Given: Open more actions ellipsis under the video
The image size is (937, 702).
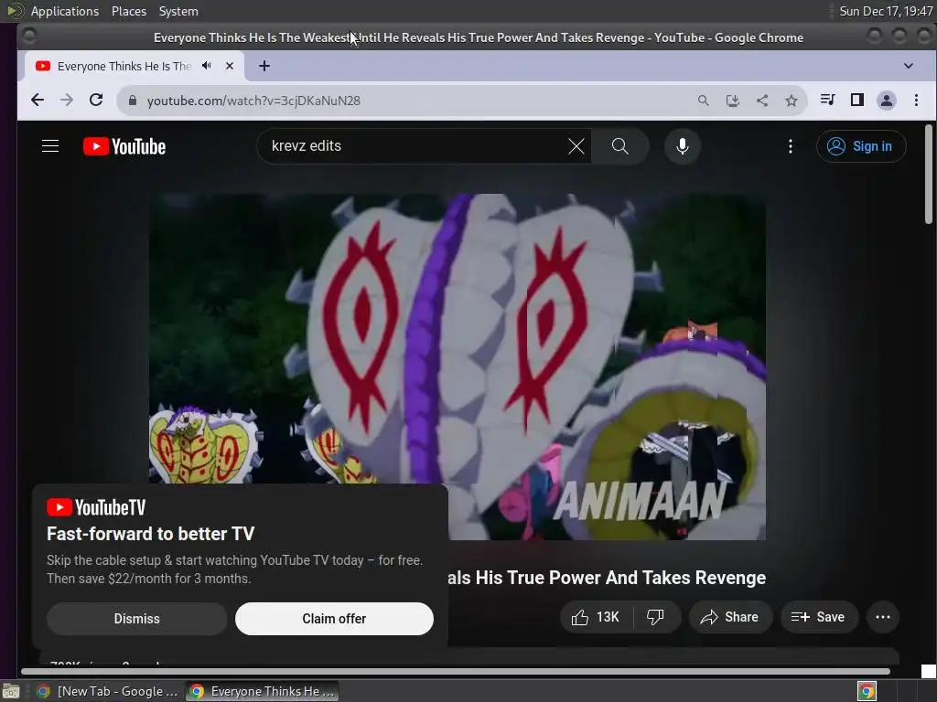Looking at the screenshot, I should [883, 617].
